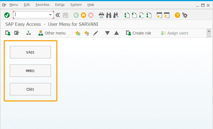Screen dimensions: 213x129
Task: Go to Previous Page icon
Action: pos(134,15)
